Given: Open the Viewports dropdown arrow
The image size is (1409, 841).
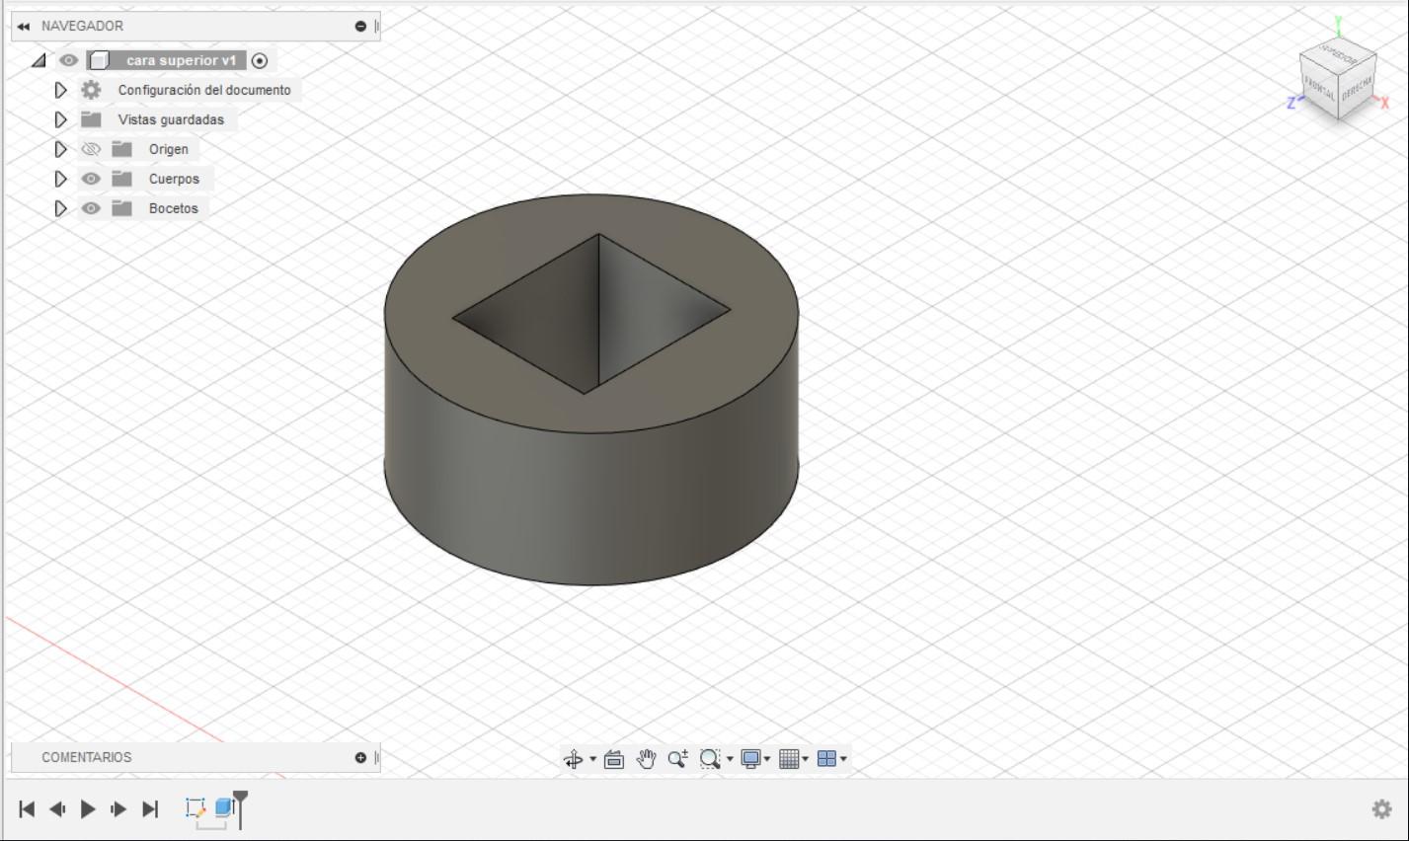Looking at the screenshot, I should pos(843,759).
